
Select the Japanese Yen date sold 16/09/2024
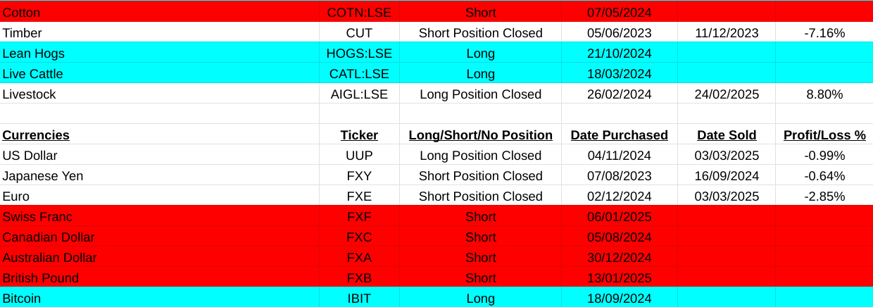pyautogui.click(x=727, y=176)
